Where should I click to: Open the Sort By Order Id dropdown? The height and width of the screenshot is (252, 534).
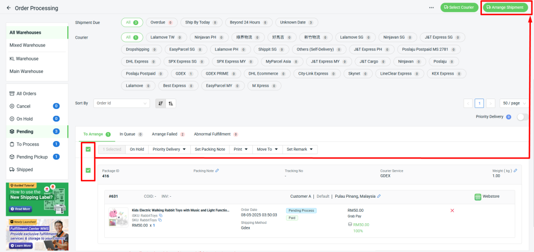(x=122, y=103)
